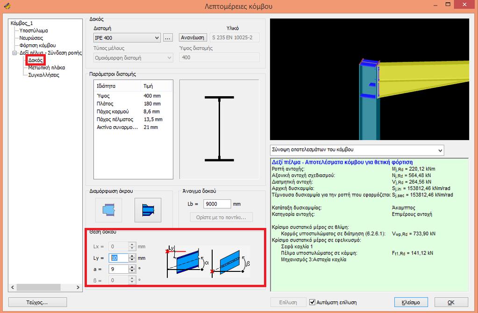Image resolution: width=478 pixels, height=313 pixels.
Task: Select Υποστύλωμα in the tree
Action: (34, 30)
